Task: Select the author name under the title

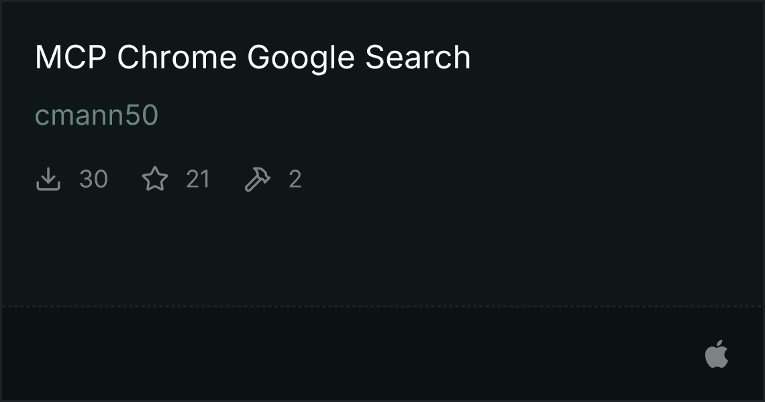Action: pyautogui.click(x=97, y=115)
